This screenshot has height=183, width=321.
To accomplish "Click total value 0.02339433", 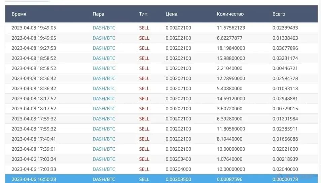I will point(285,28).
